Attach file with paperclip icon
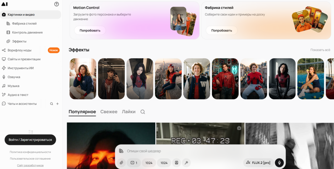The image size is (334, 169). 121,163
